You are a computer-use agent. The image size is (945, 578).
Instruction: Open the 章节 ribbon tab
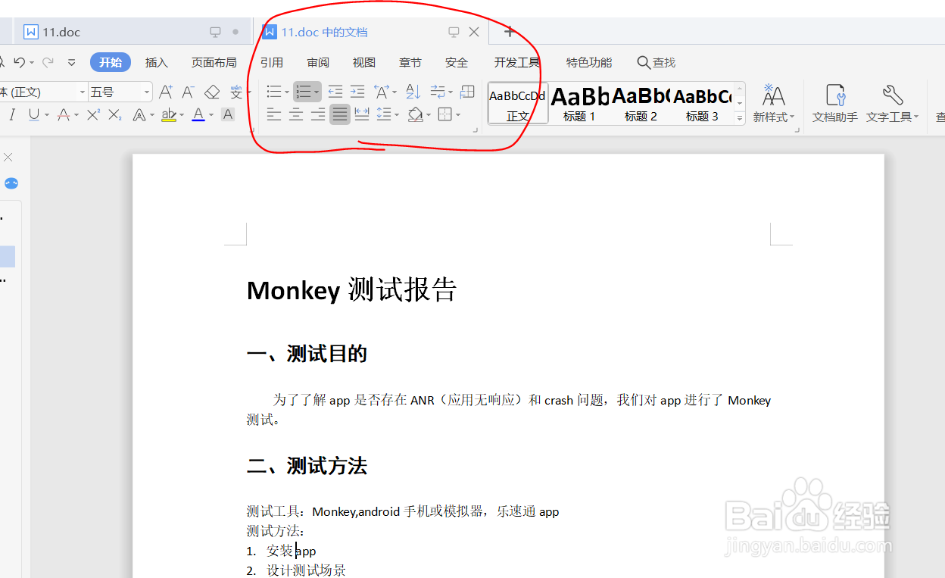pyautogui.click(x=410, y=62)
